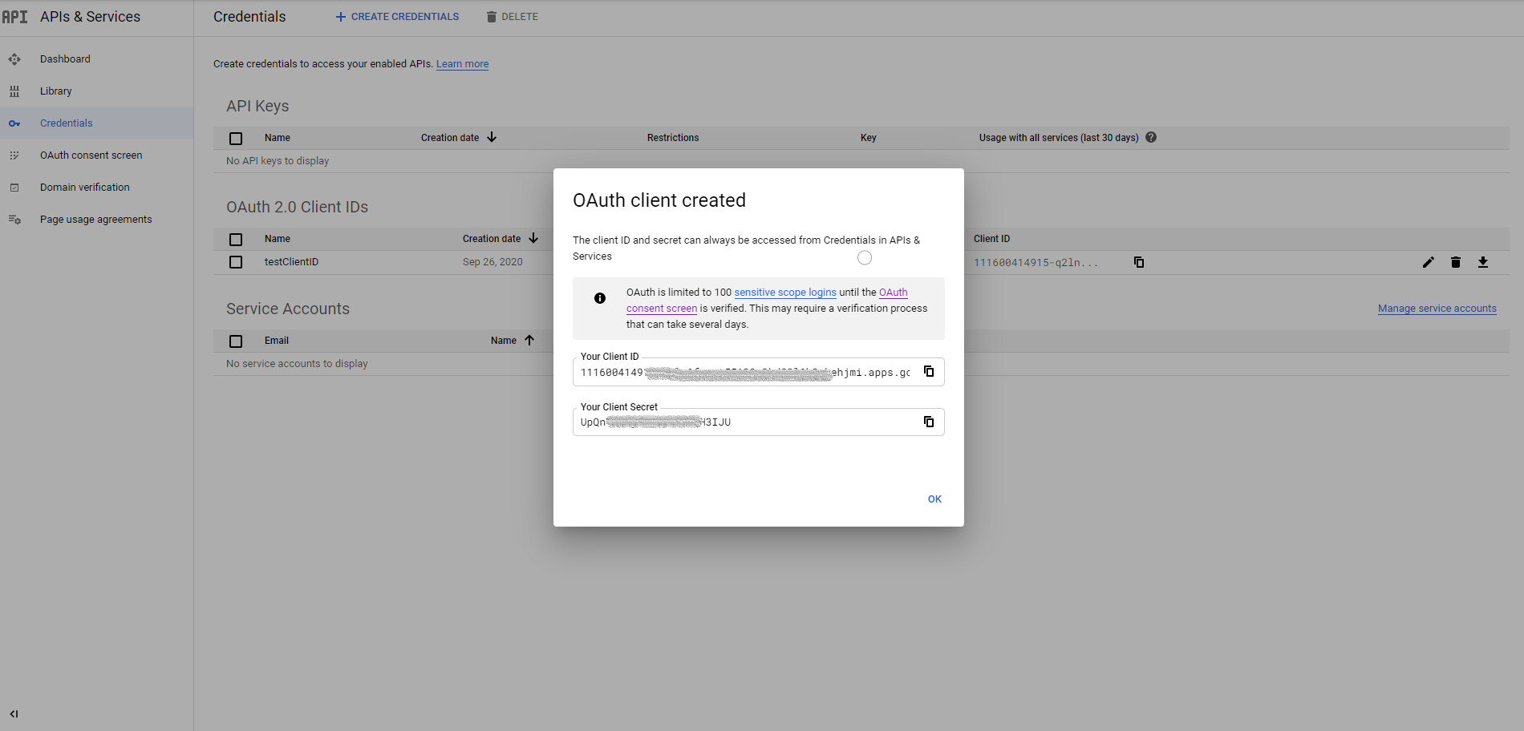
Task: Open help for Usage with all services
Action: [x=1151, y=138]
